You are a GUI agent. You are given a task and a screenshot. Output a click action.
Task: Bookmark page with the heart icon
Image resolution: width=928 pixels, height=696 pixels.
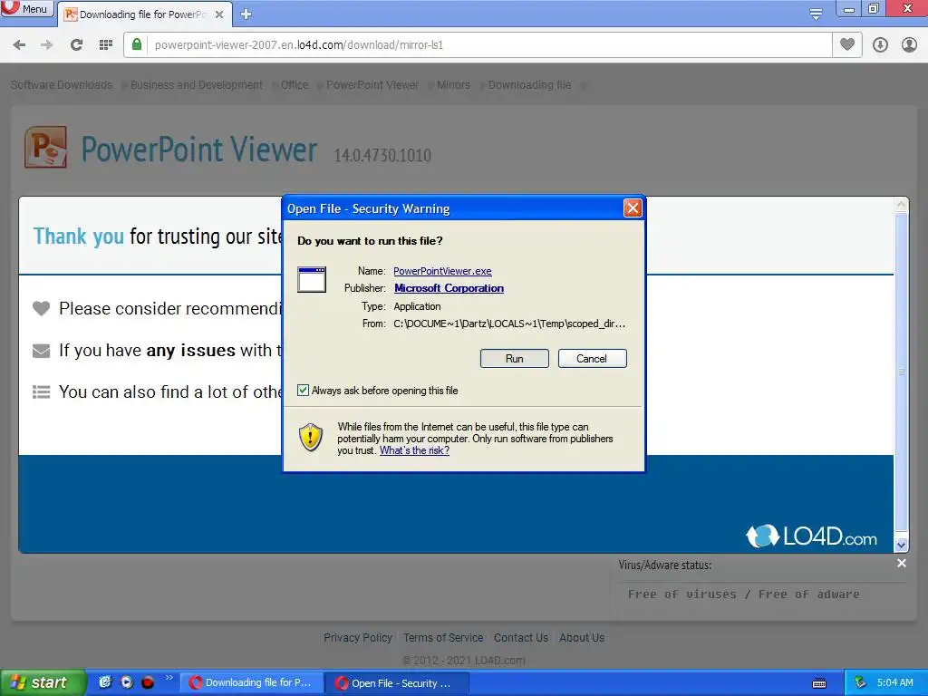847,44
